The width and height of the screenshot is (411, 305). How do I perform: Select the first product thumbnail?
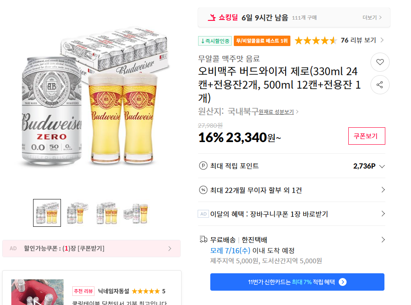pos(47,213)
